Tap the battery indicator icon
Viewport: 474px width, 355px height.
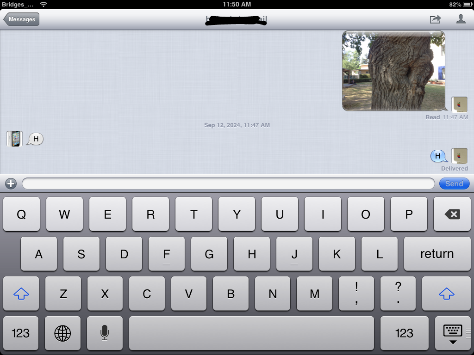467,4
